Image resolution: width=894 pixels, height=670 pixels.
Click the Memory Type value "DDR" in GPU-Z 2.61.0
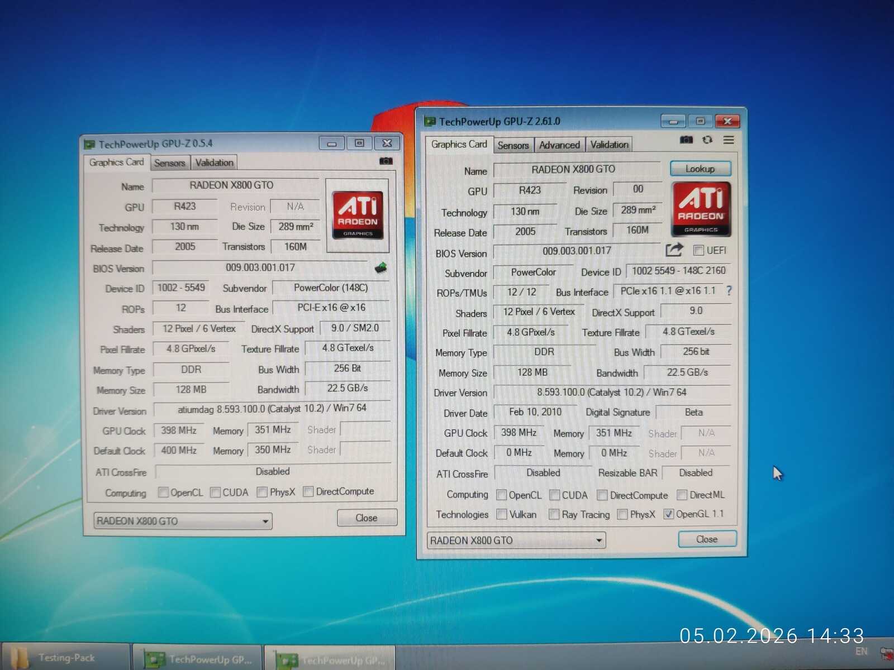[x=544, y=352]
